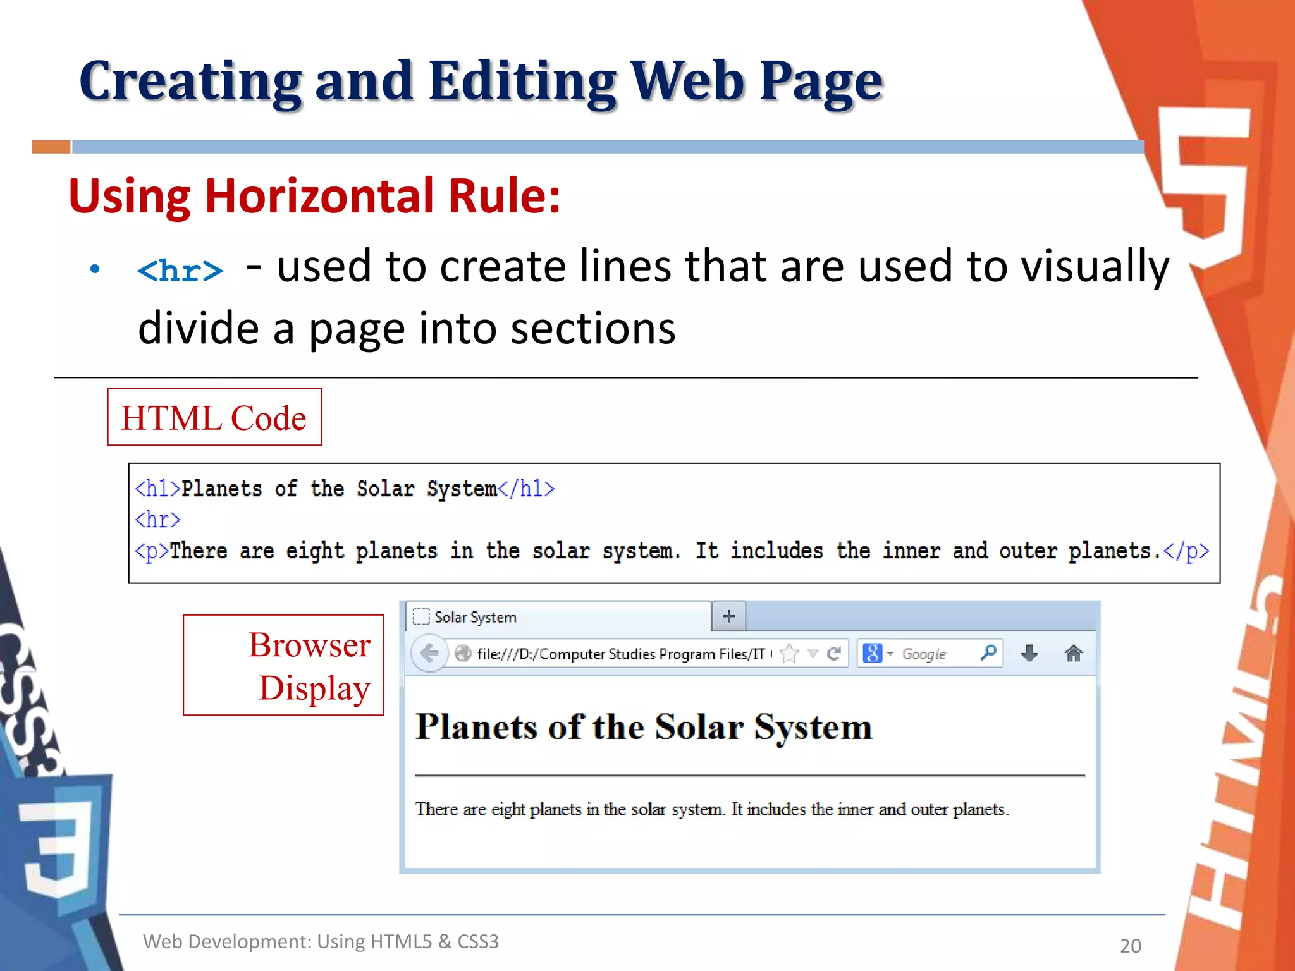Open the search engine selector arrow
This screenshot has height=971, width=1295.
point(890,654)
